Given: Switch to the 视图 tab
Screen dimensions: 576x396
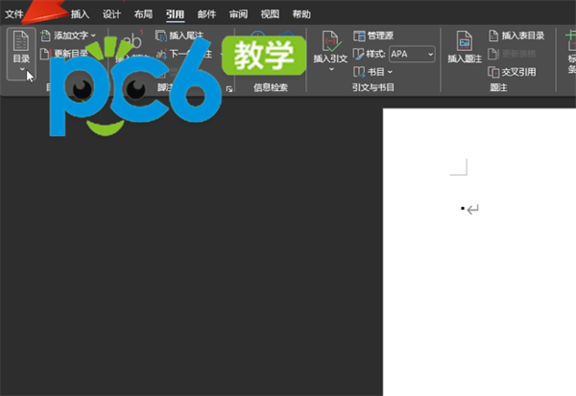Looking at the screenshot, I should 270,14.
